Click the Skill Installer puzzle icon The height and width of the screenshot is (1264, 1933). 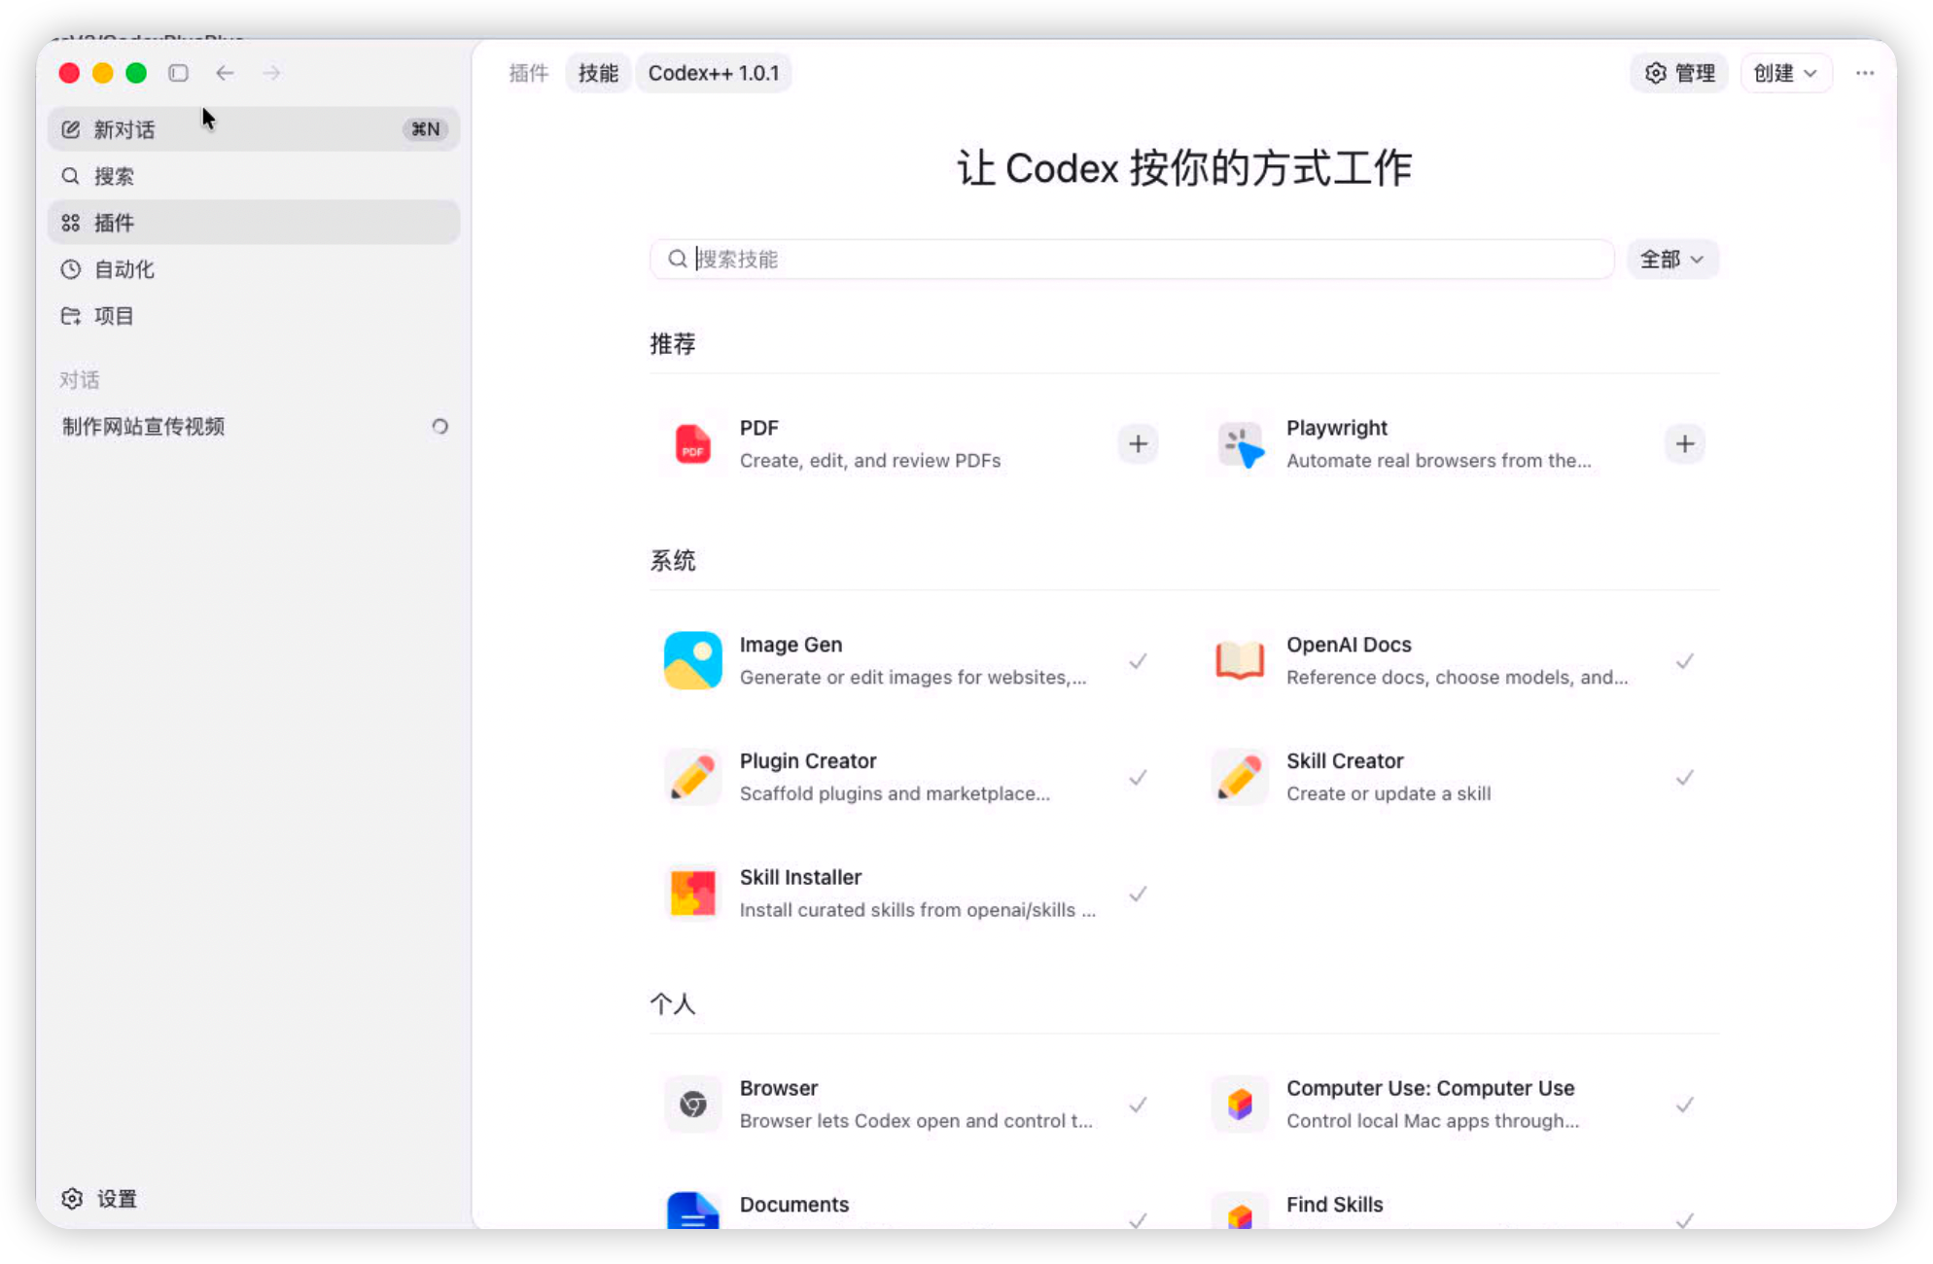click(x=692, y=894)
